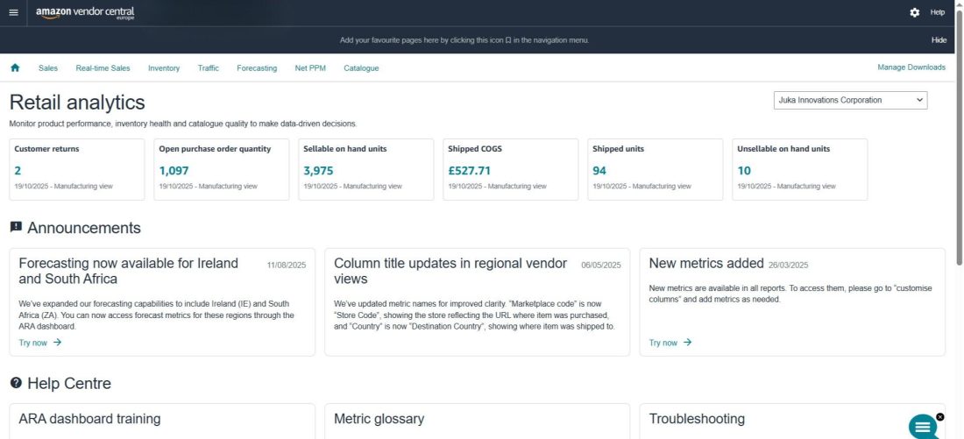Click the Announcements speech bubble icon
964x439 pixels.
(x=16, y=227)
